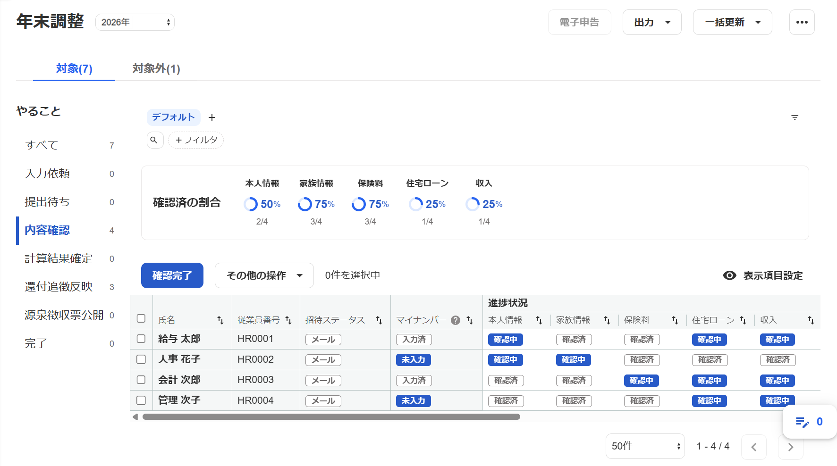Expand その他の操作 dropdown
837x466 pixels.
click(264, 275)
